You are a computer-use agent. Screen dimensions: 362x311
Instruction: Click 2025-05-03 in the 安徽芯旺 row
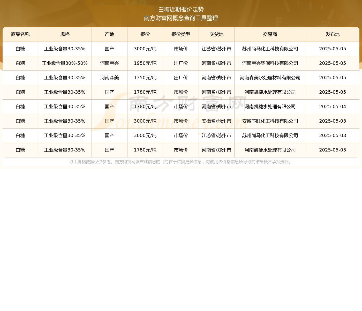[x=333, y=121]
